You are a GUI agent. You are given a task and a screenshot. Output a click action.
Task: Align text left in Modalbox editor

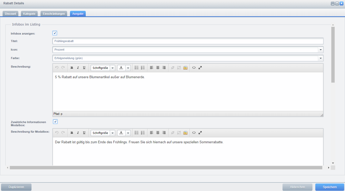point(152,133)
